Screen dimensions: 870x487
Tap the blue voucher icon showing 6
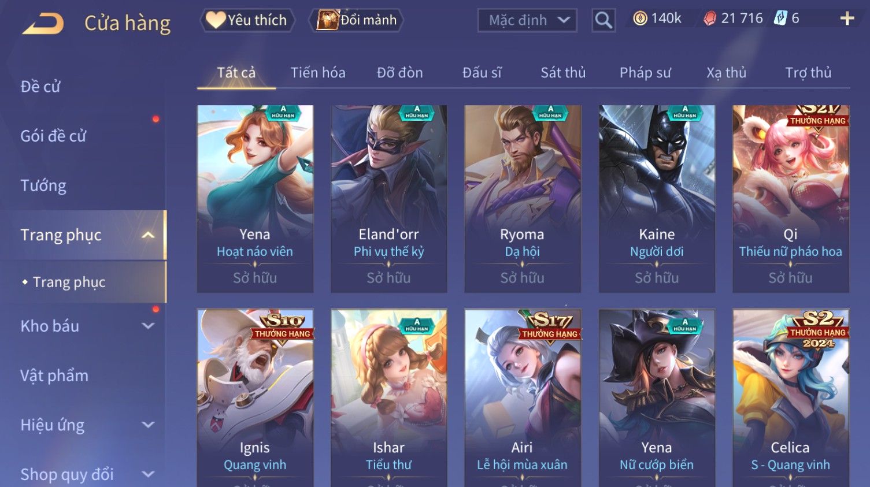pos(780,18)
